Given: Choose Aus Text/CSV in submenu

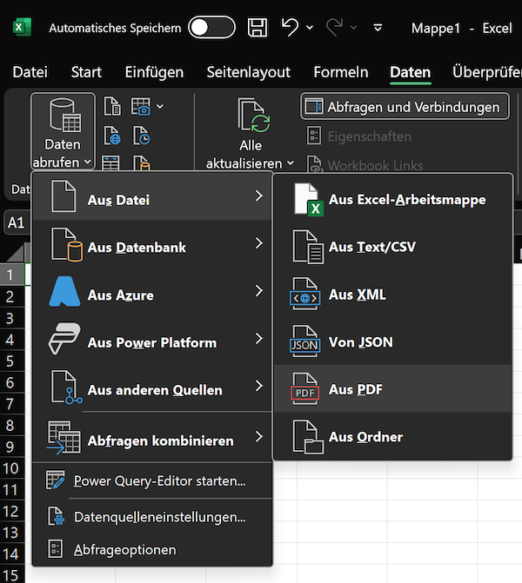Looking at the screenshot, I should [x=392, y=247].
